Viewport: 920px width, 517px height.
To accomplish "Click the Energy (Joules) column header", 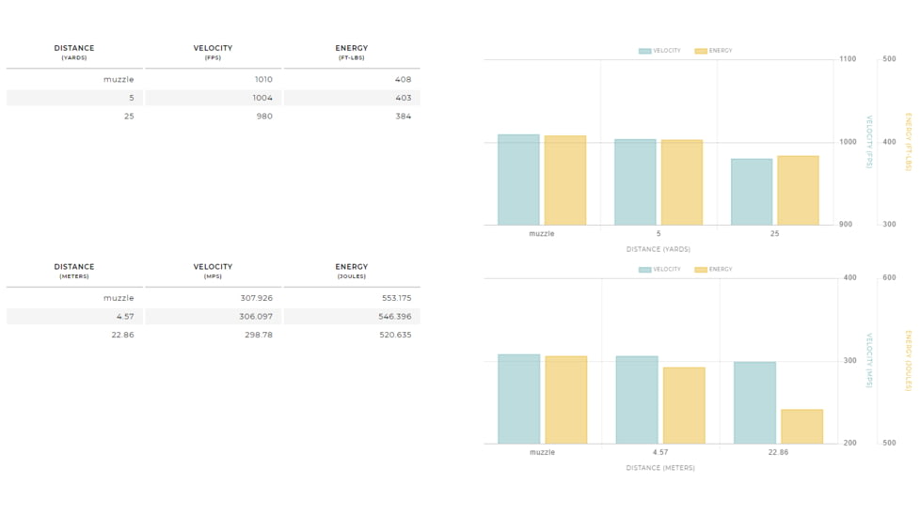I will click(x=352, y=271).
